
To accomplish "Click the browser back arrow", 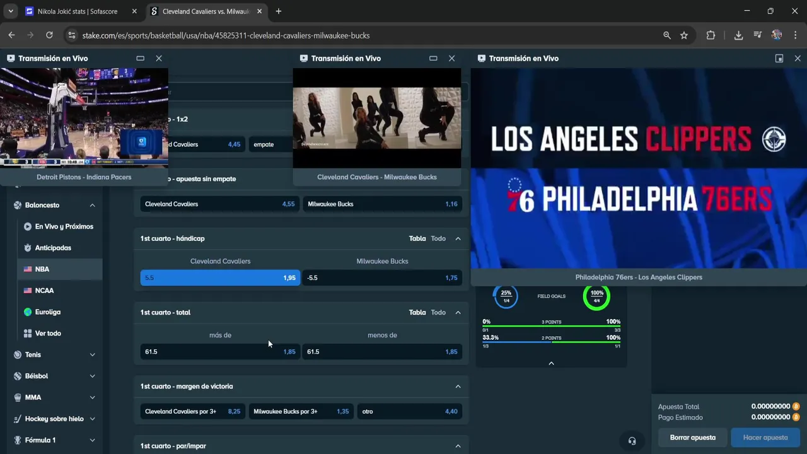I will 11,35.
